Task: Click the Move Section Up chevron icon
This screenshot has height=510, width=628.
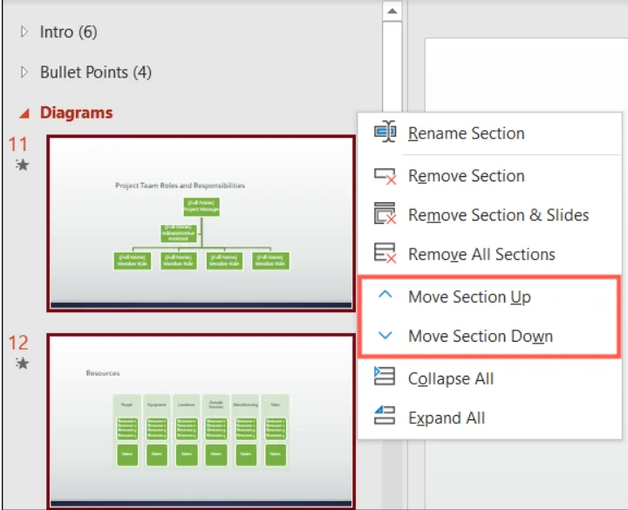Action: point(385,295)
